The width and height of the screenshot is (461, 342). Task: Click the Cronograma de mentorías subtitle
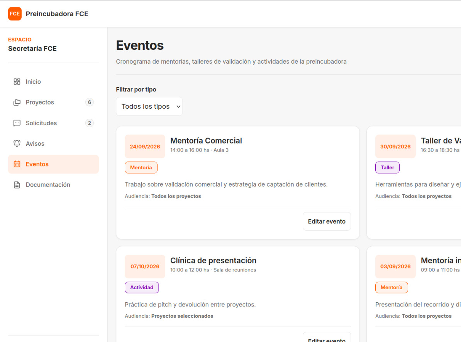pos(231,62)
